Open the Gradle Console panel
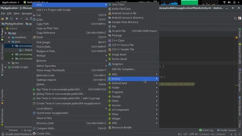242x136 pixels. pos(226,130)
